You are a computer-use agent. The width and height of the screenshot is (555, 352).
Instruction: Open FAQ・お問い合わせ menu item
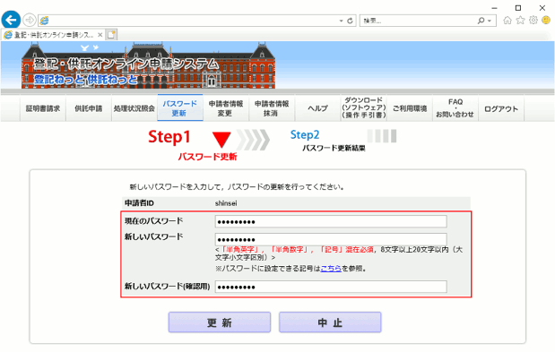click(x=455, y=108)
